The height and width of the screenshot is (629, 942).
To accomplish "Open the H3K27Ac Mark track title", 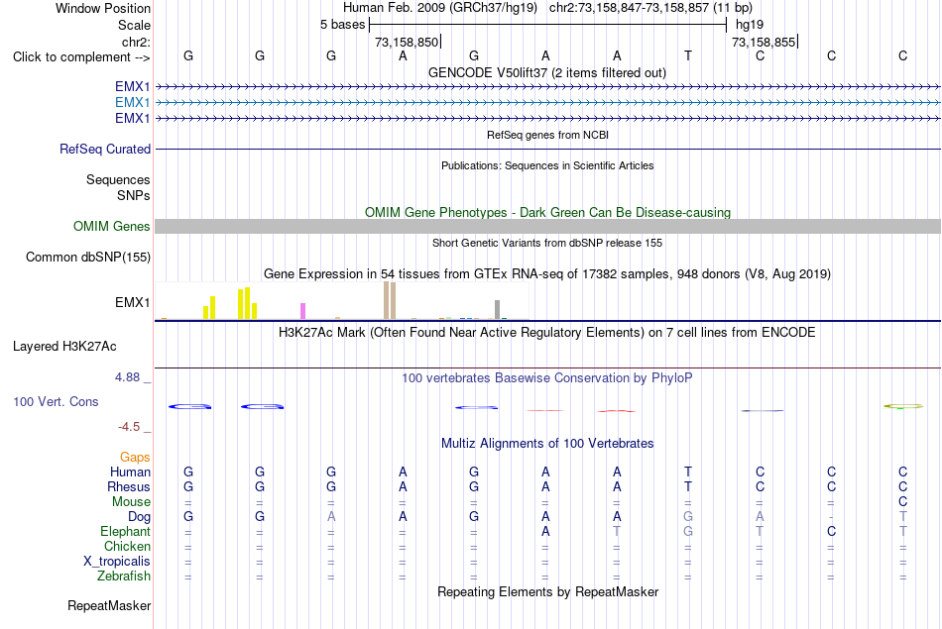I will click(546, 333).
